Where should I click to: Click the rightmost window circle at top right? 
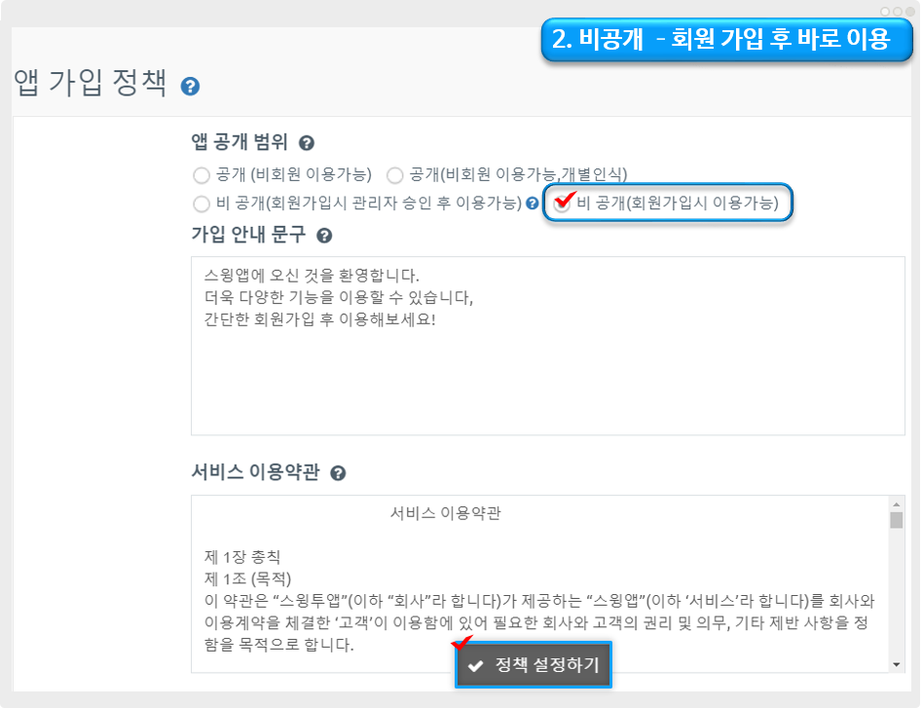908,11
